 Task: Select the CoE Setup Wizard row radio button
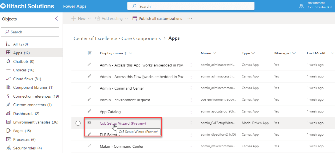[x=78, y=123]
